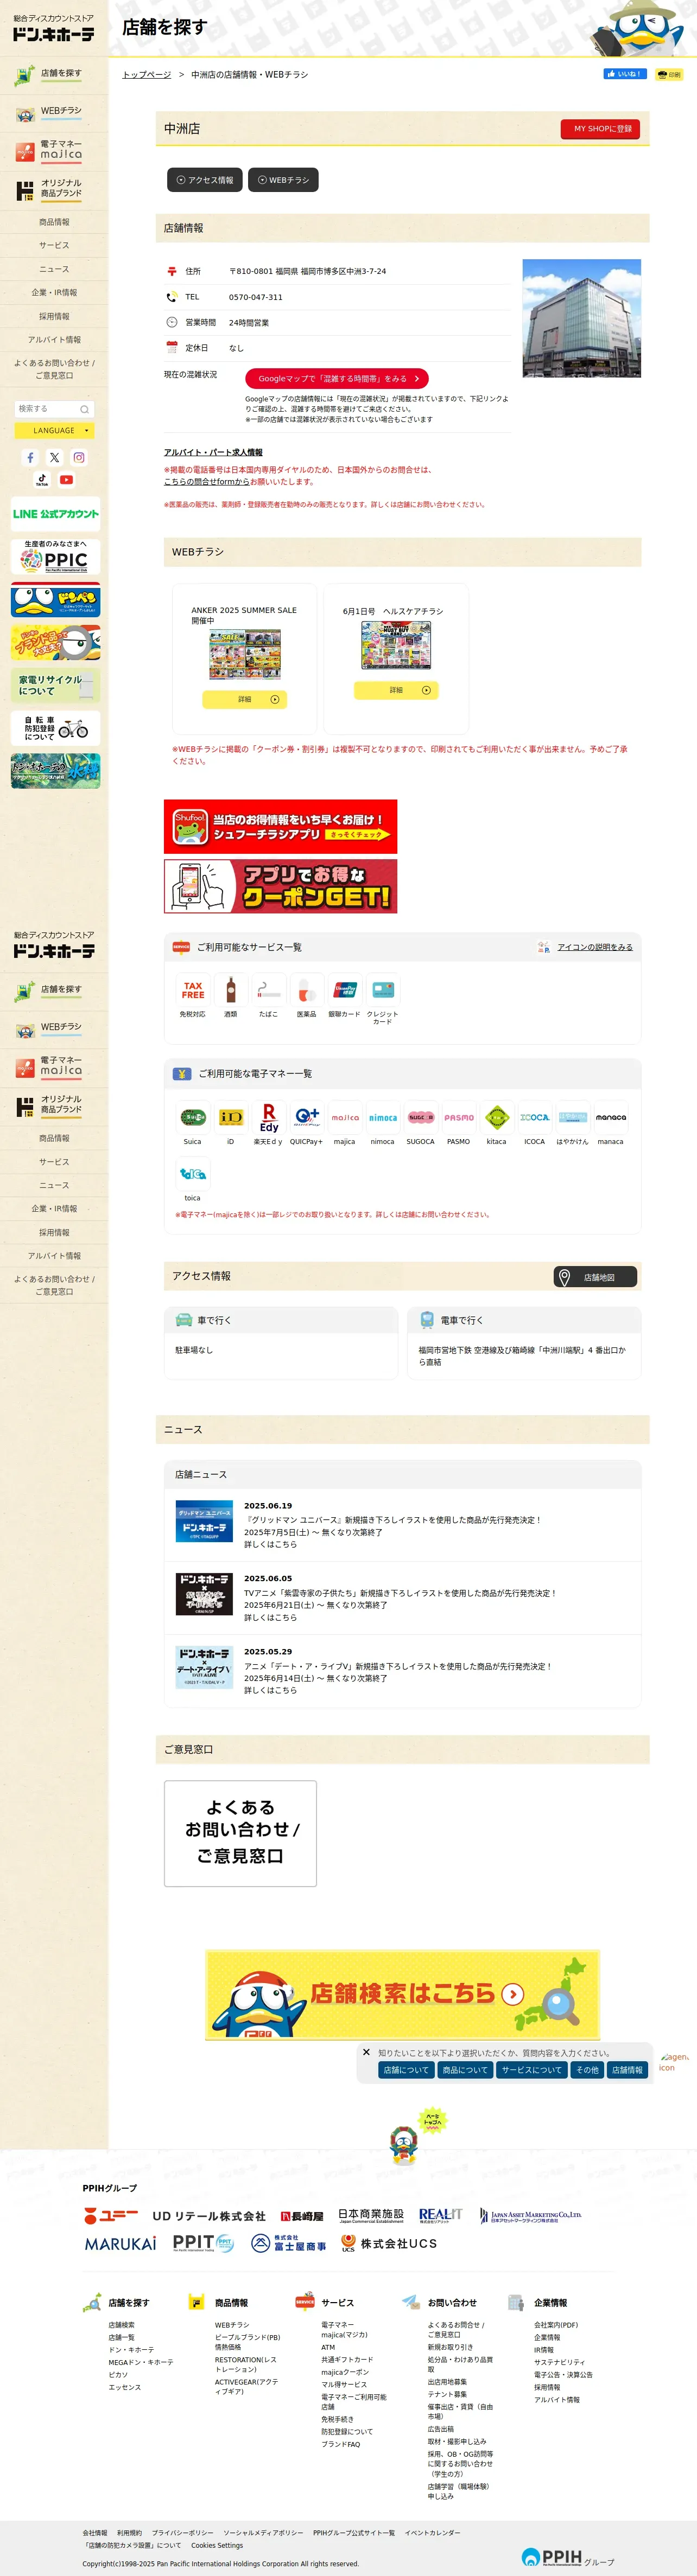Click the たばこ cigarette service icon
The width and height of the screenshot is (697, 2576).
[x=268, y=990]
